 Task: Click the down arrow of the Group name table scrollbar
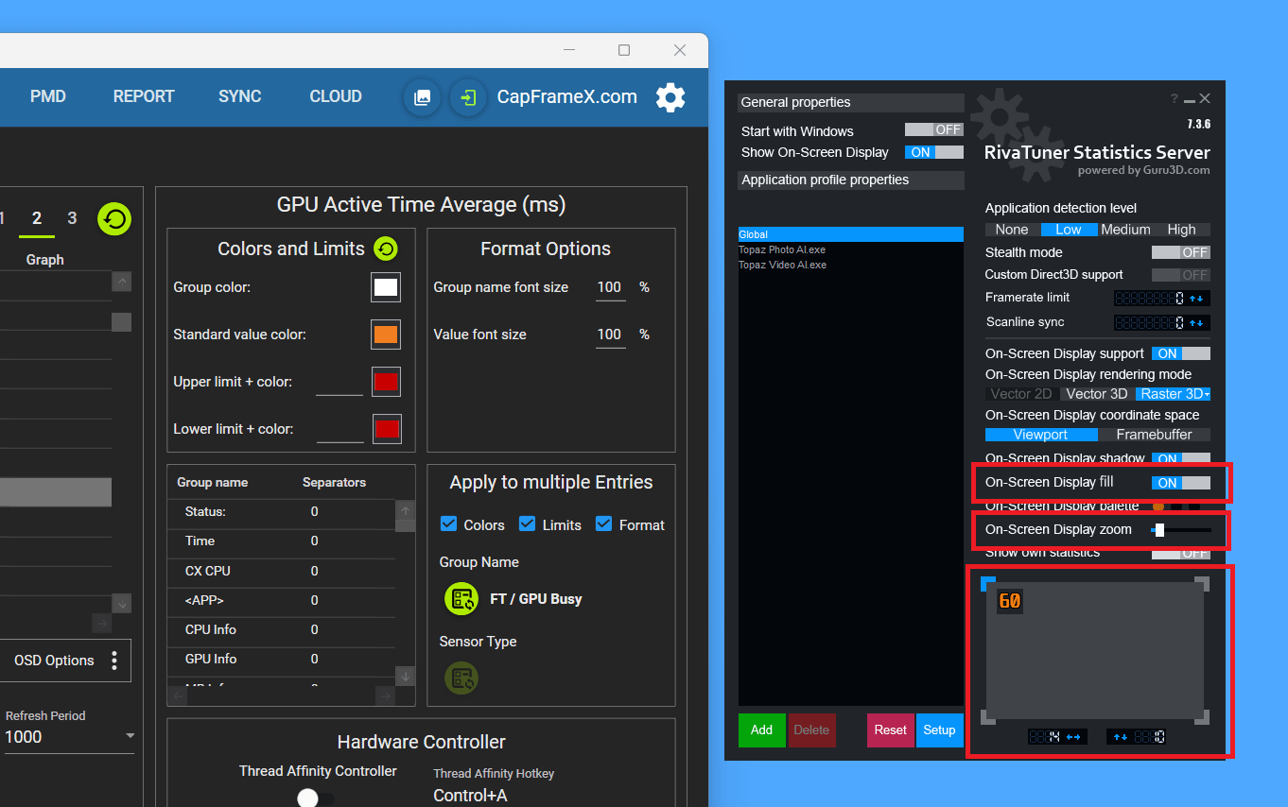click(x=405, y=676)
